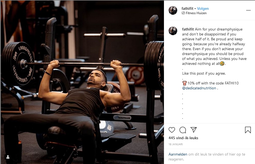View the 445 vind-ik-leuks list
The height and width of the screenshot is (164, 255).
[x=183, y=138]
